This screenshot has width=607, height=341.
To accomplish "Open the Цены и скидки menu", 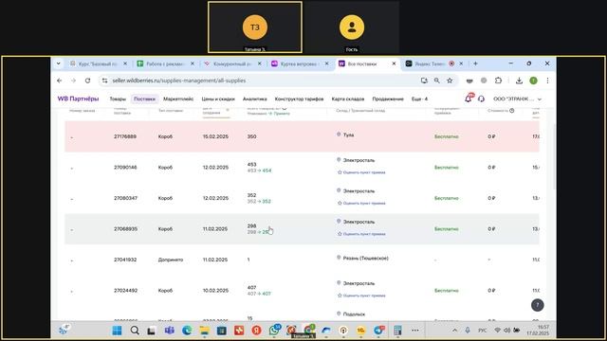I will click(218, 99).
